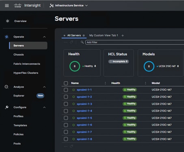Open Chassis in the sidebar
Viewport: 184px width, 152px height.
click(x=19, y=55)
